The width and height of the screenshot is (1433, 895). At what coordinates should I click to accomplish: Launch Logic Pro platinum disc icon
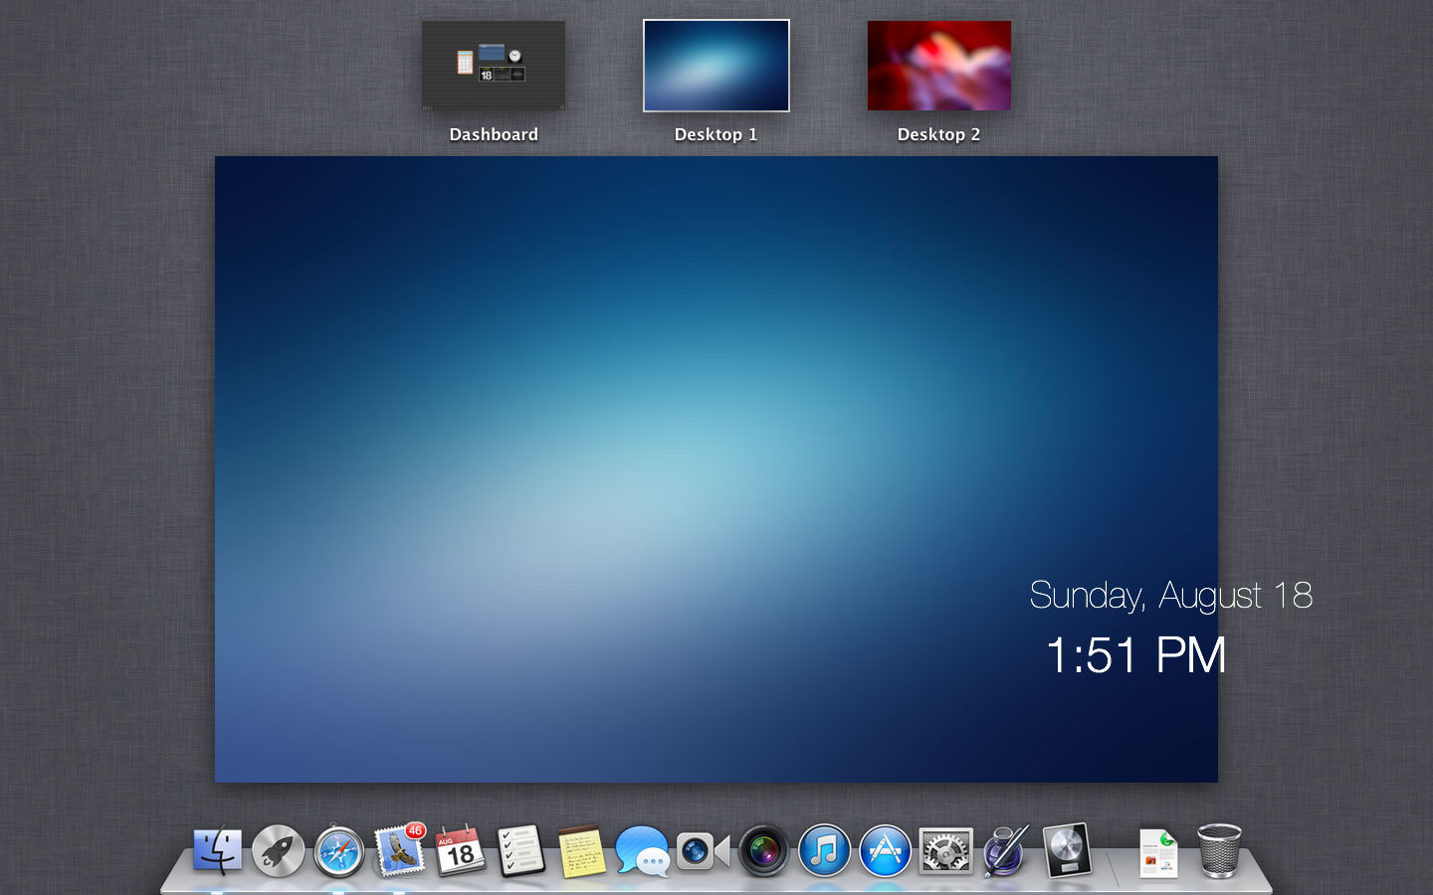coord(1068,851)
